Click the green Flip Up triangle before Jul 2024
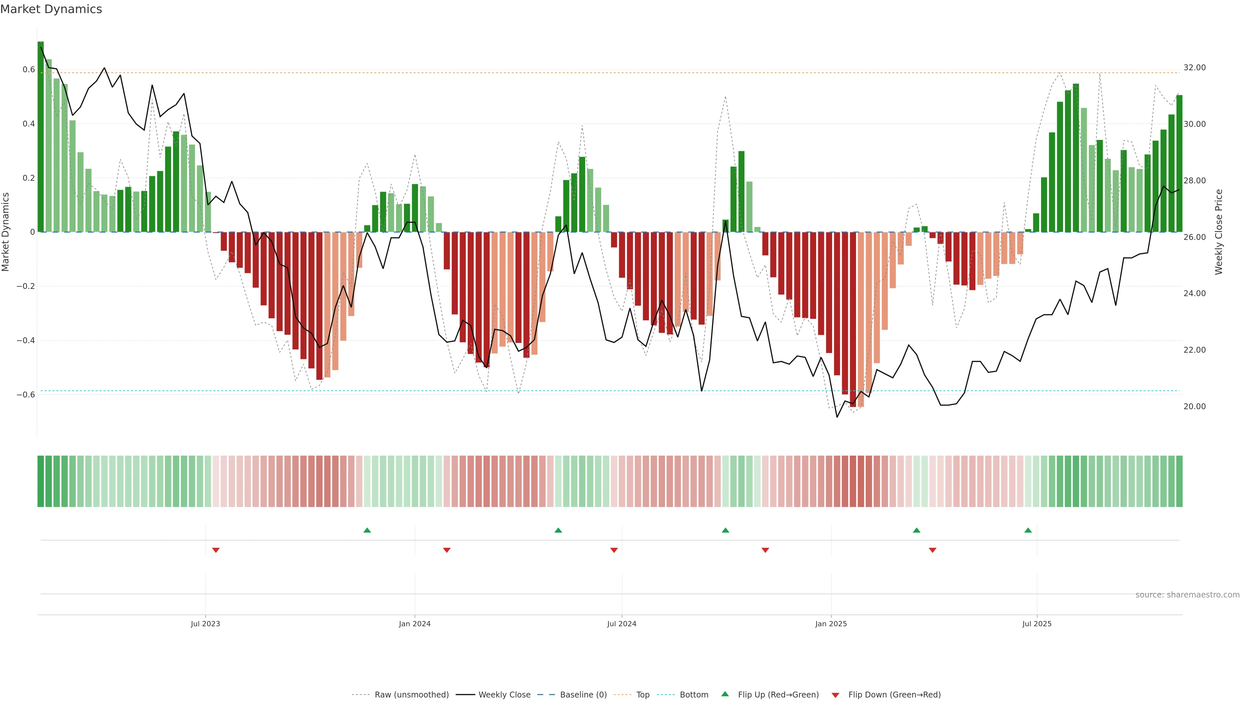This screenshot has width=1256, height=706. click(558, 530)
